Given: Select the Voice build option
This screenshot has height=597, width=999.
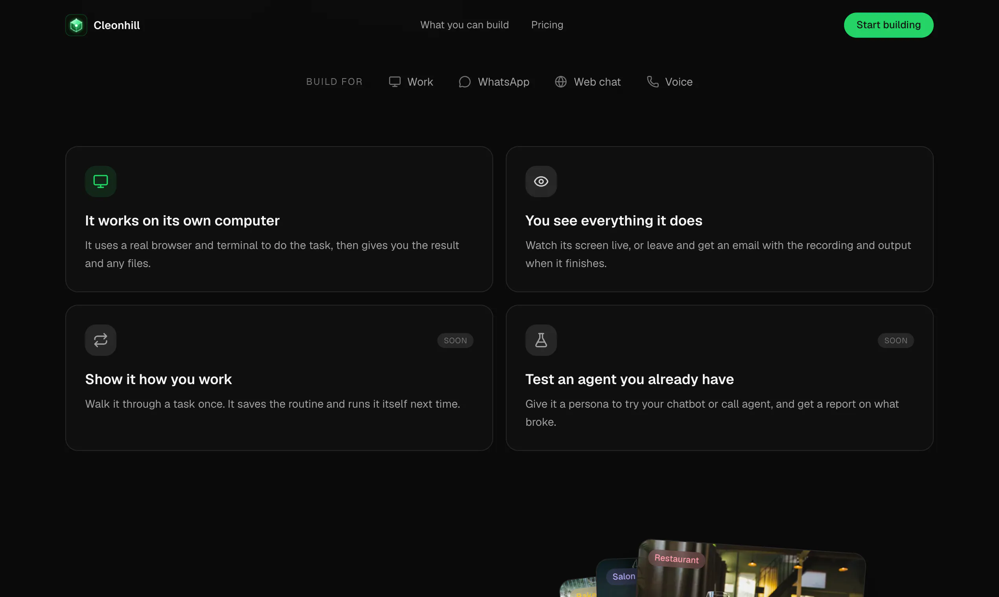Looking at the screenshot, I should (669, 82).
